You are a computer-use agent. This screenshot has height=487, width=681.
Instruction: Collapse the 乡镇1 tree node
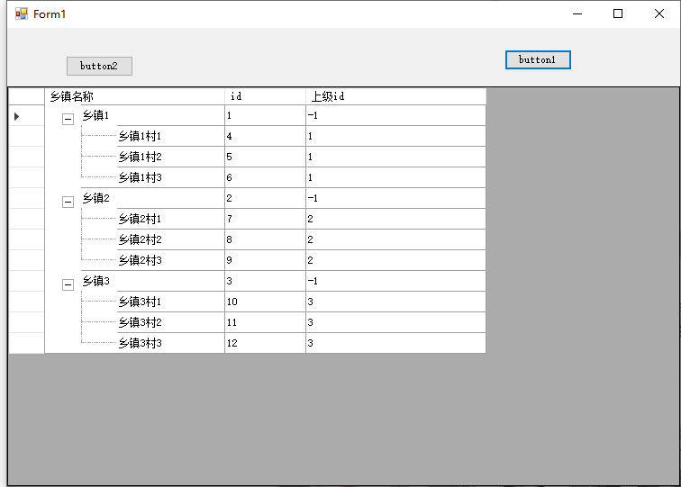68,119
